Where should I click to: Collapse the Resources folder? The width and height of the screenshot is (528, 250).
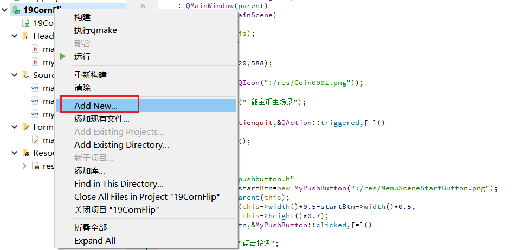[x=15, y=153]
